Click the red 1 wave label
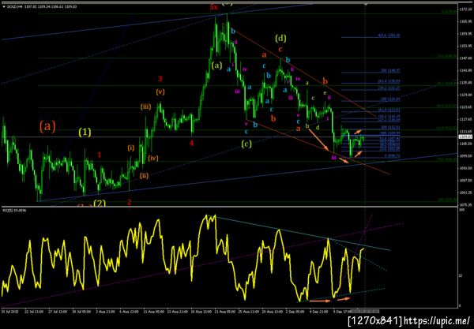 click(100, 155)
